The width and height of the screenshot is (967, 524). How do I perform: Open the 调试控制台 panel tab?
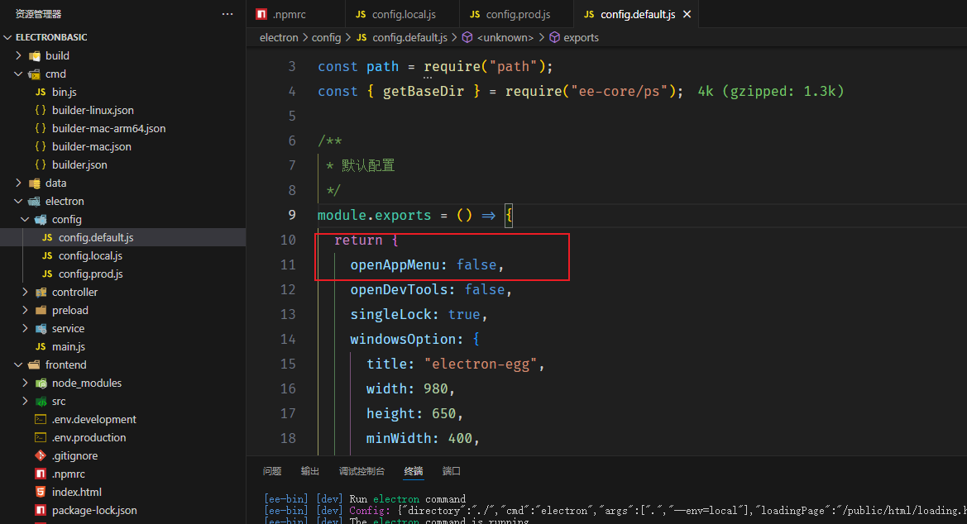[361, 471]
